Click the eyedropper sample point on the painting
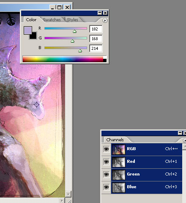186x203 pixels. tap(37, 104)
